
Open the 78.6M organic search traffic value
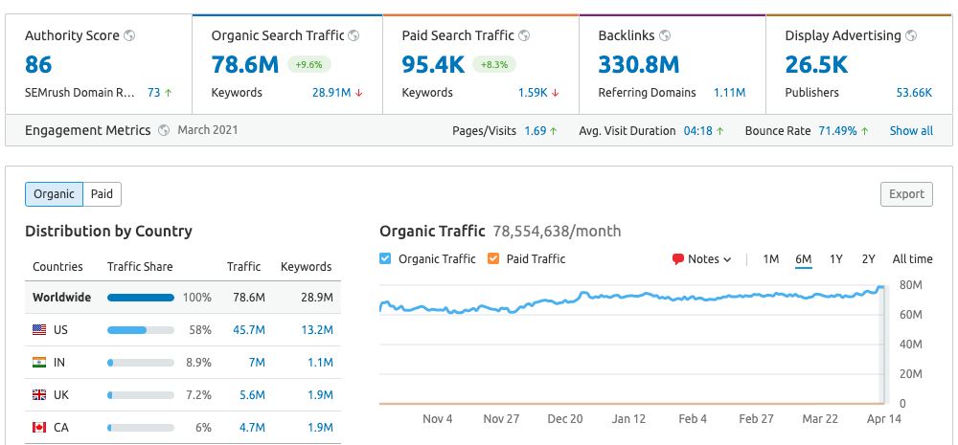click(x=245, y=65)
